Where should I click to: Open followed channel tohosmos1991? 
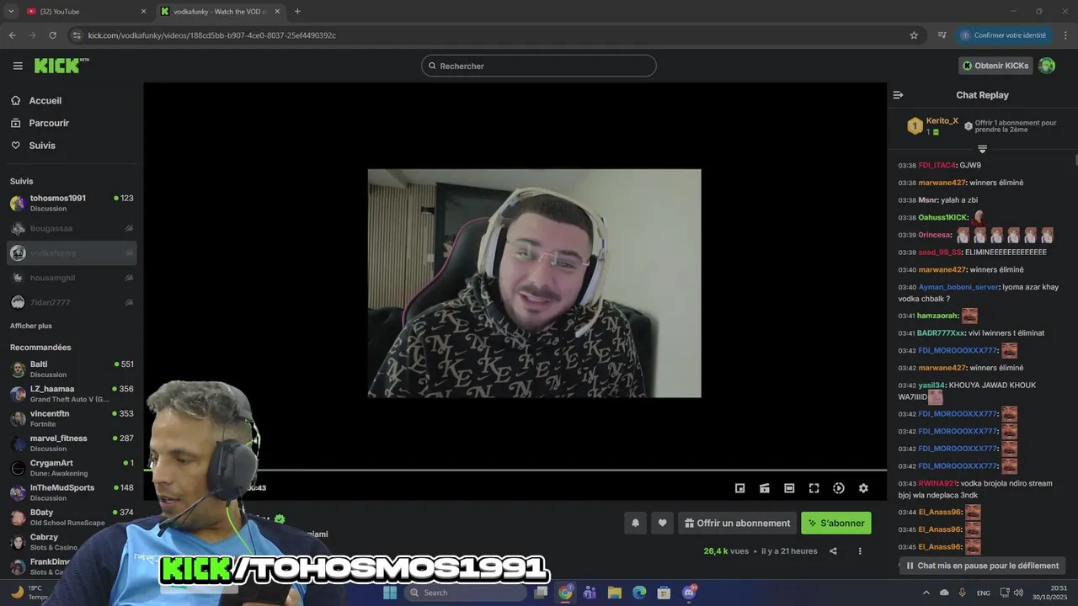[72, 203]
